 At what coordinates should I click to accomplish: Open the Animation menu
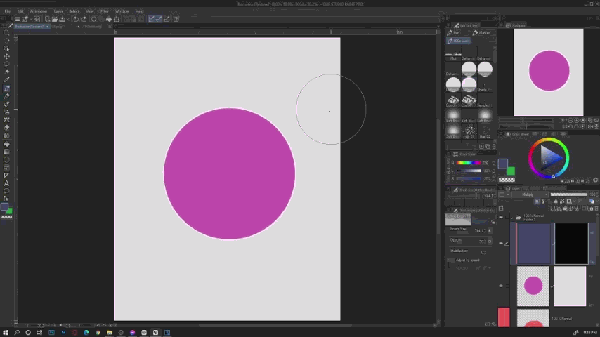(39, 11)
